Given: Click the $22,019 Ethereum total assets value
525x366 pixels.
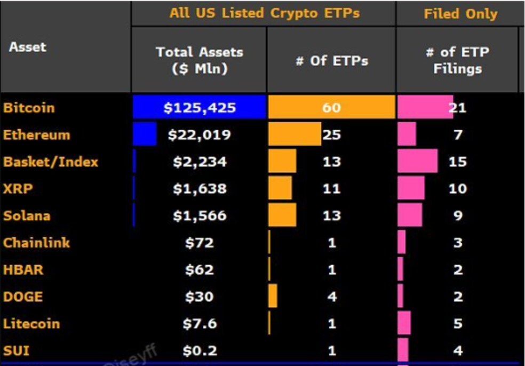Looking at the screenshot, I should point(199,135).
